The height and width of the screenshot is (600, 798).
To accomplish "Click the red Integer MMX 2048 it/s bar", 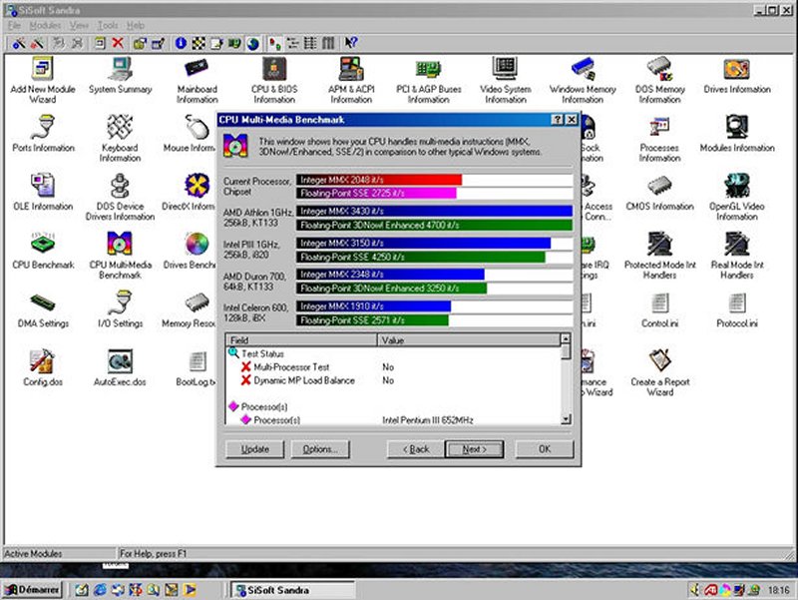I will click(379, 180).
